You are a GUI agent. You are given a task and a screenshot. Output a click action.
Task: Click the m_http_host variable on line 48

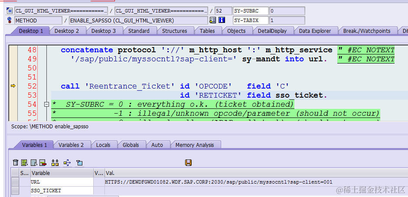pyautogui.click(x=215, y=50)
